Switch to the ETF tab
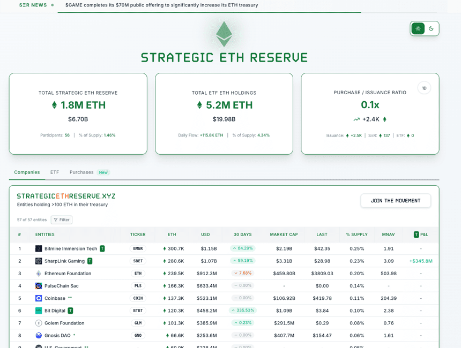The height and width of the screenshot is (348, 461). pyautogui.click(x=55, y=172)
